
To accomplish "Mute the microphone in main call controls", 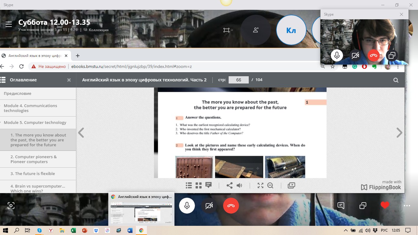I will coord(187,206).
